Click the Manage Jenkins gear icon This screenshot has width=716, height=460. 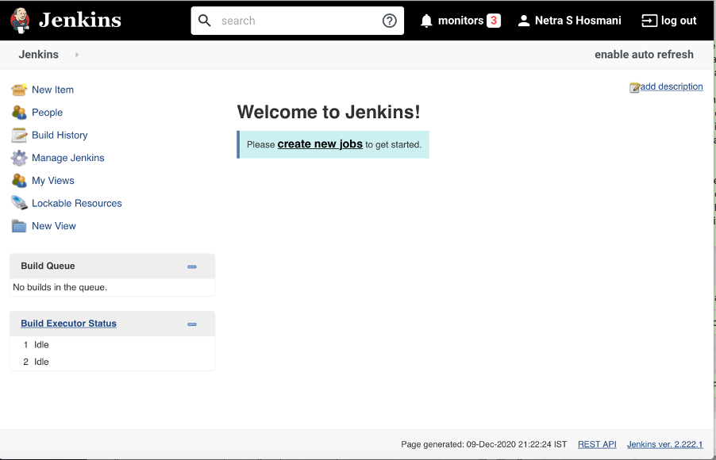18,158
